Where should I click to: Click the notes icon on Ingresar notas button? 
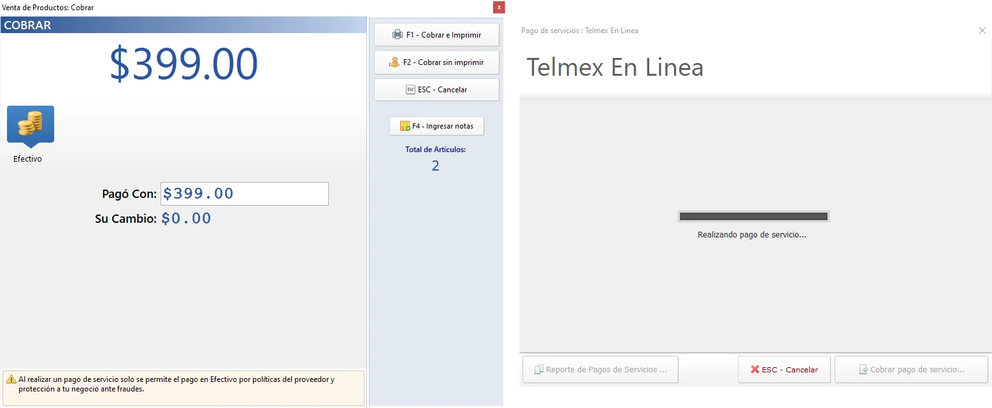(405, 125)
